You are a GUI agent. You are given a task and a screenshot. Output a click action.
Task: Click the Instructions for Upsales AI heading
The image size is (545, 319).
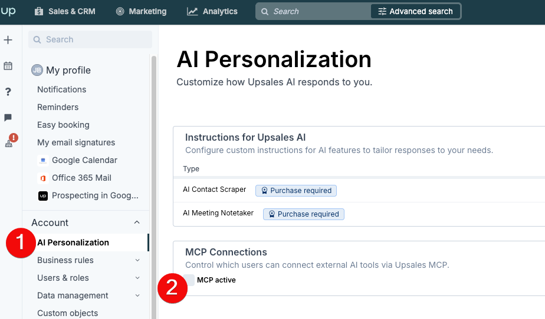245,137
